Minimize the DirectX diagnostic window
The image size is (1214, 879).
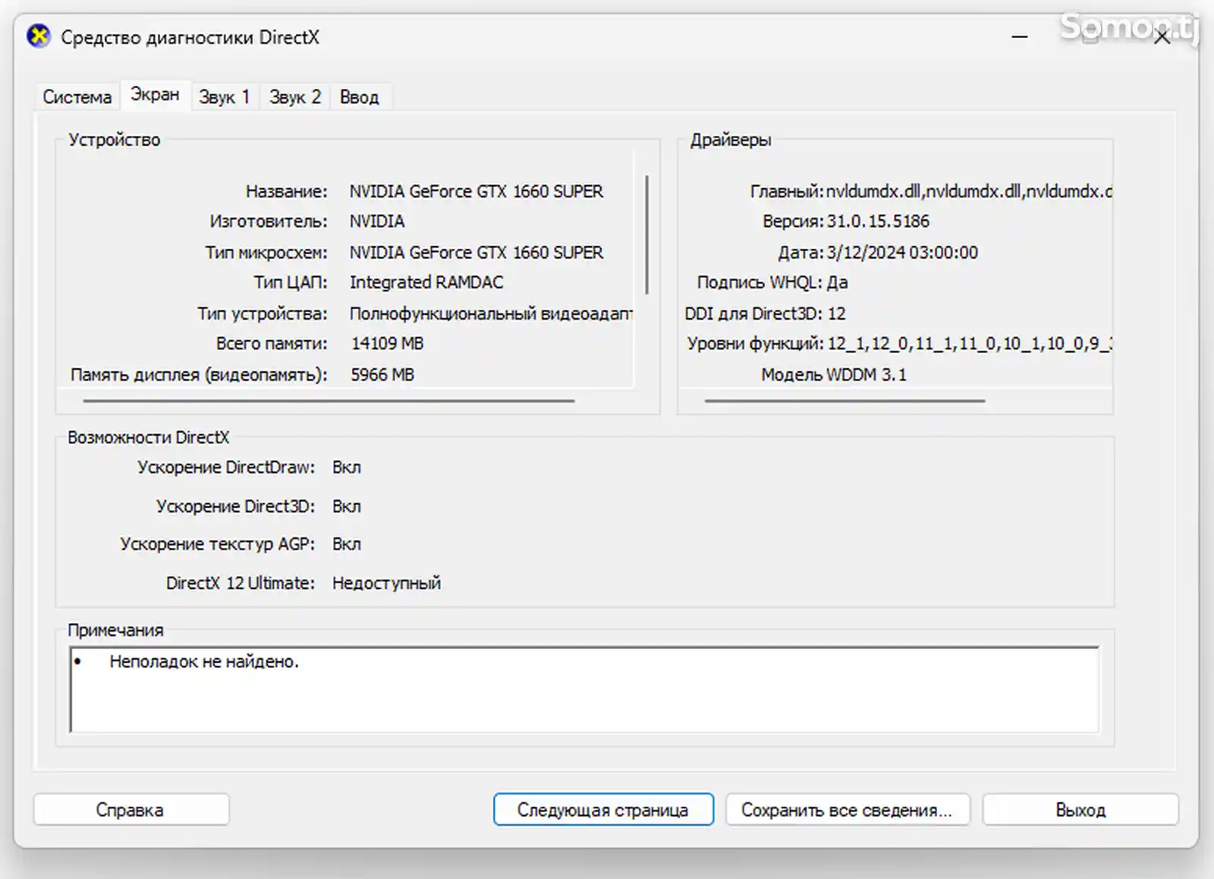coord(1020,36)
